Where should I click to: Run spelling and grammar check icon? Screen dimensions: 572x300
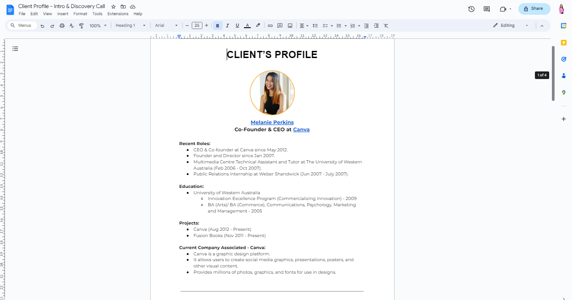(x=71, y=26)
